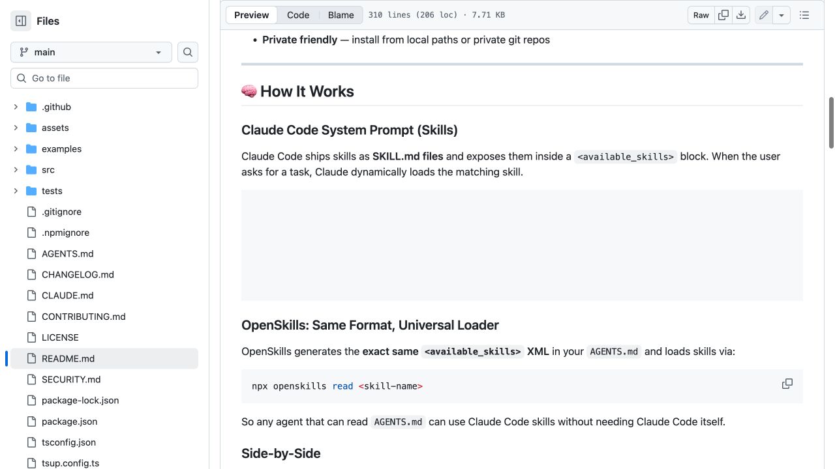
Task: Open the examples folder
Action: [61, 149]
